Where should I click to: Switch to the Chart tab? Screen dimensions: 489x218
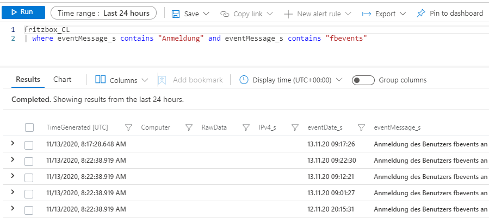coord(62,80)
